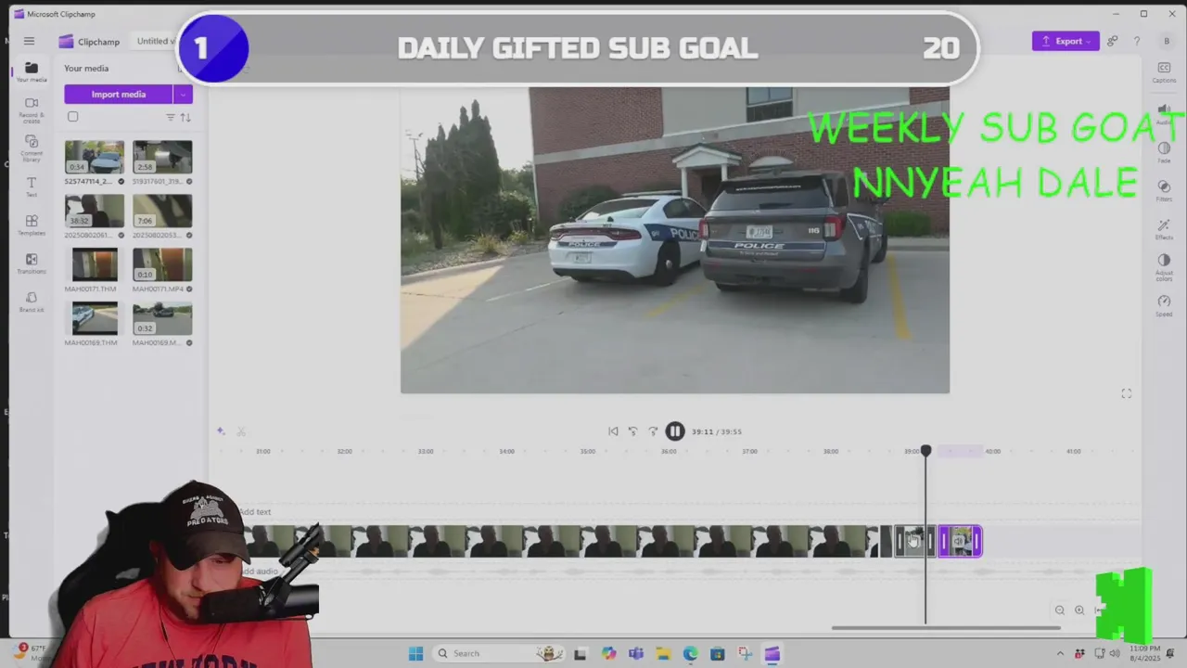This screenshot has height=668, width=1187.
Task: Open the Brand kit panel
Action: pos(31,302)
